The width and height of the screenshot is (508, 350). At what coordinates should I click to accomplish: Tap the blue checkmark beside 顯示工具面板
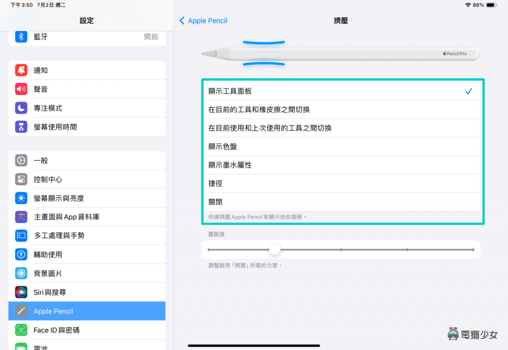click(468, 91)
